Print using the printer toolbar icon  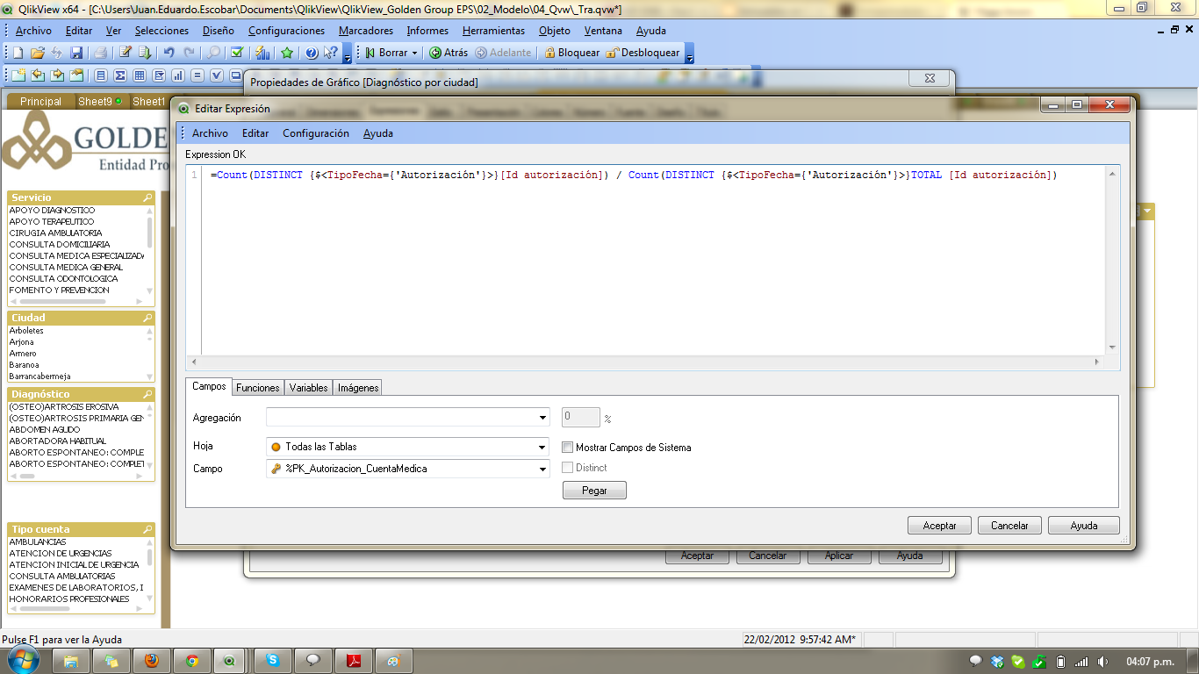tap(100, 53)
